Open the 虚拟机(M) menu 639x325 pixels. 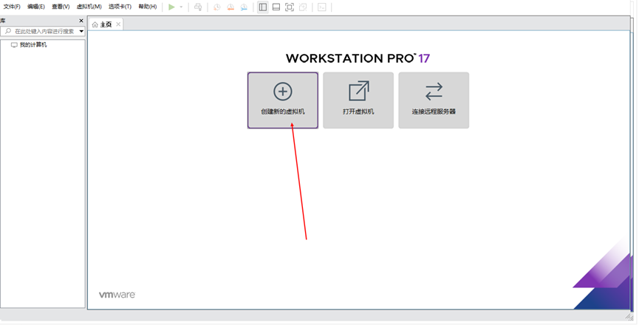coord(89,7)
